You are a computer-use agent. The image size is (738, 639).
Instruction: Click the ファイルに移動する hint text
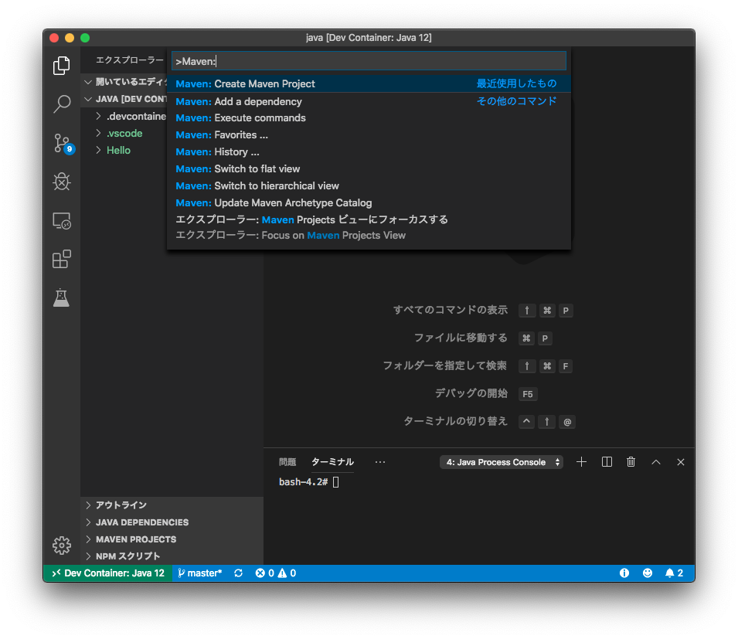pyautogui.click(x=461, y=338)
